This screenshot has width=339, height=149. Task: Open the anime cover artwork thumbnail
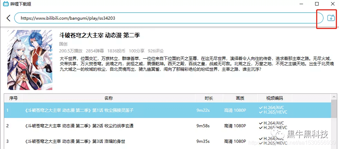30,60
